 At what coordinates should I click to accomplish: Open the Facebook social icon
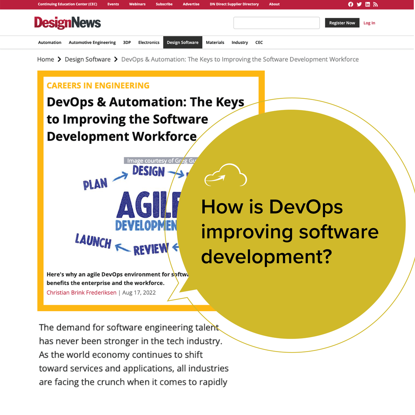351,4
